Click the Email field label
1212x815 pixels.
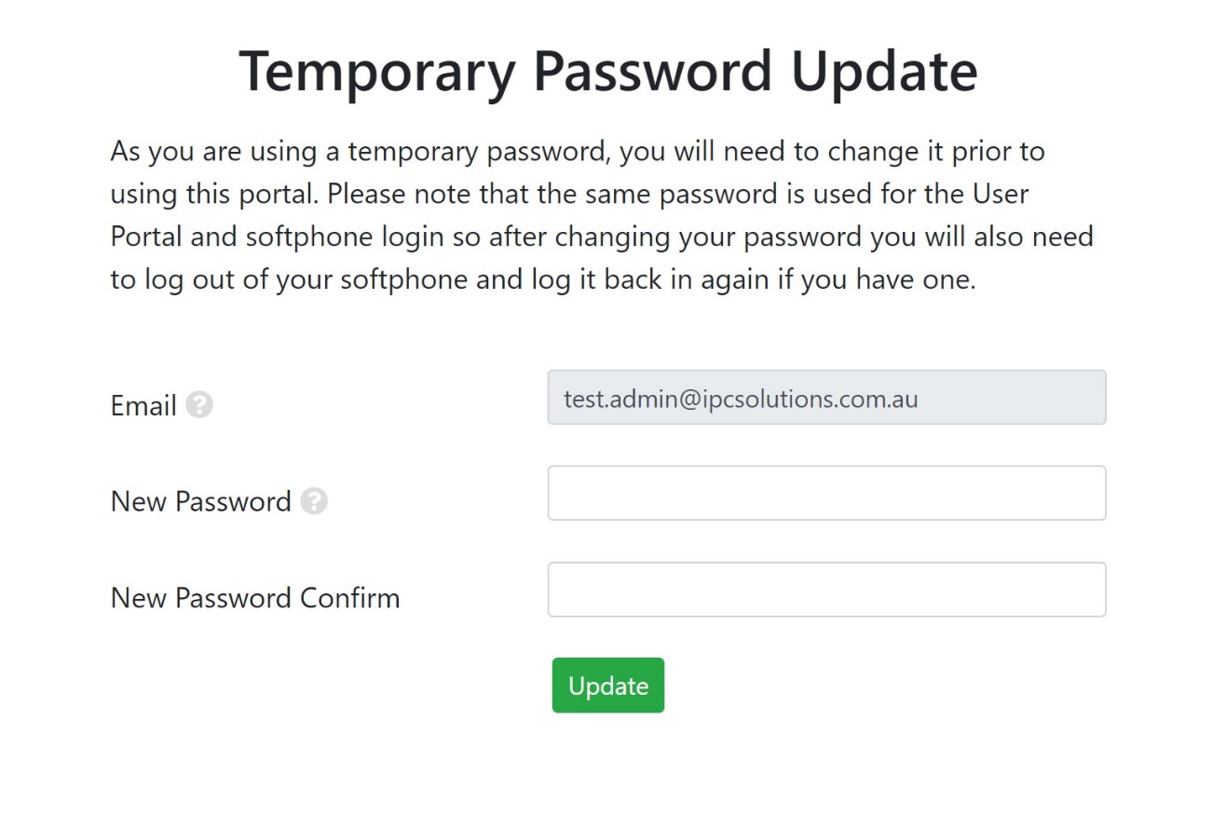pyautogui.click(x=143, y=406)
